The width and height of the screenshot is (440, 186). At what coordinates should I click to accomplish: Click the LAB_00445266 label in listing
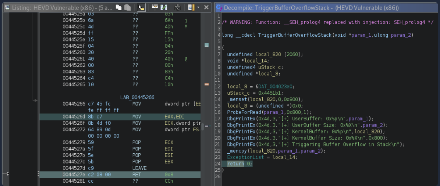coord(137,98)
